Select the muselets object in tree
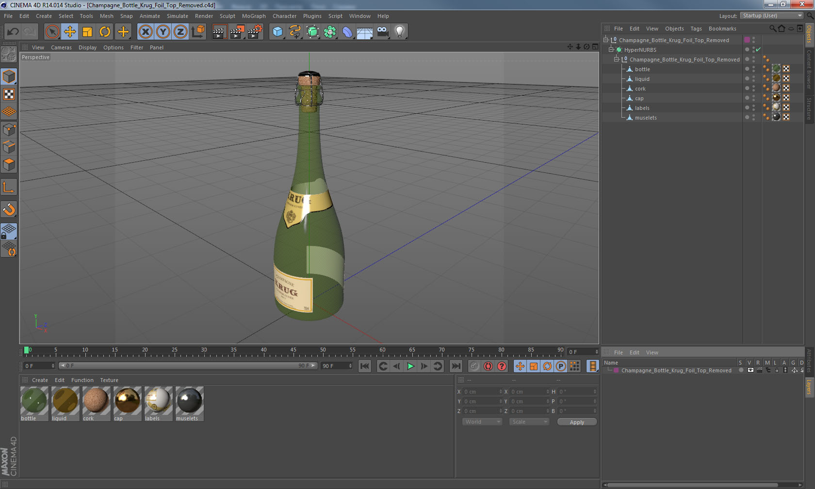Screen dimensions: 815x489 point(646,118)
